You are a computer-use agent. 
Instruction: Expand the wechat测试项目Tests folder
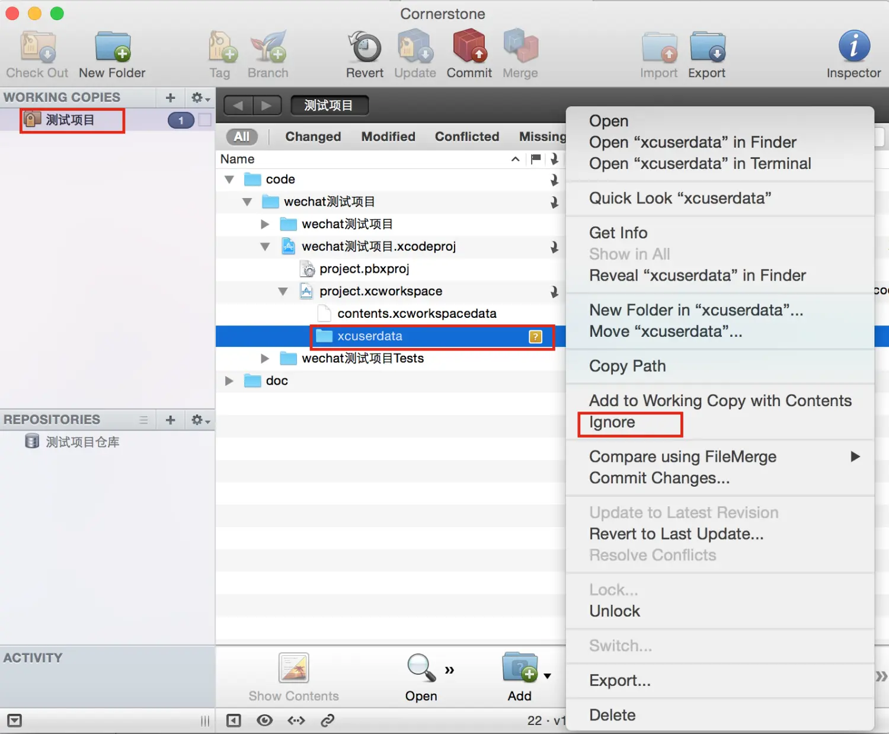pyautogui.click(x=265, y=358)
